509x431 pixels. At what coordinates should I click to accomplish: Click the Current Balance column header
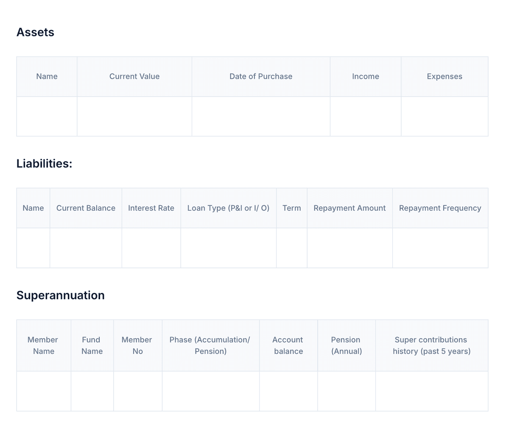[x=86, y=208]
